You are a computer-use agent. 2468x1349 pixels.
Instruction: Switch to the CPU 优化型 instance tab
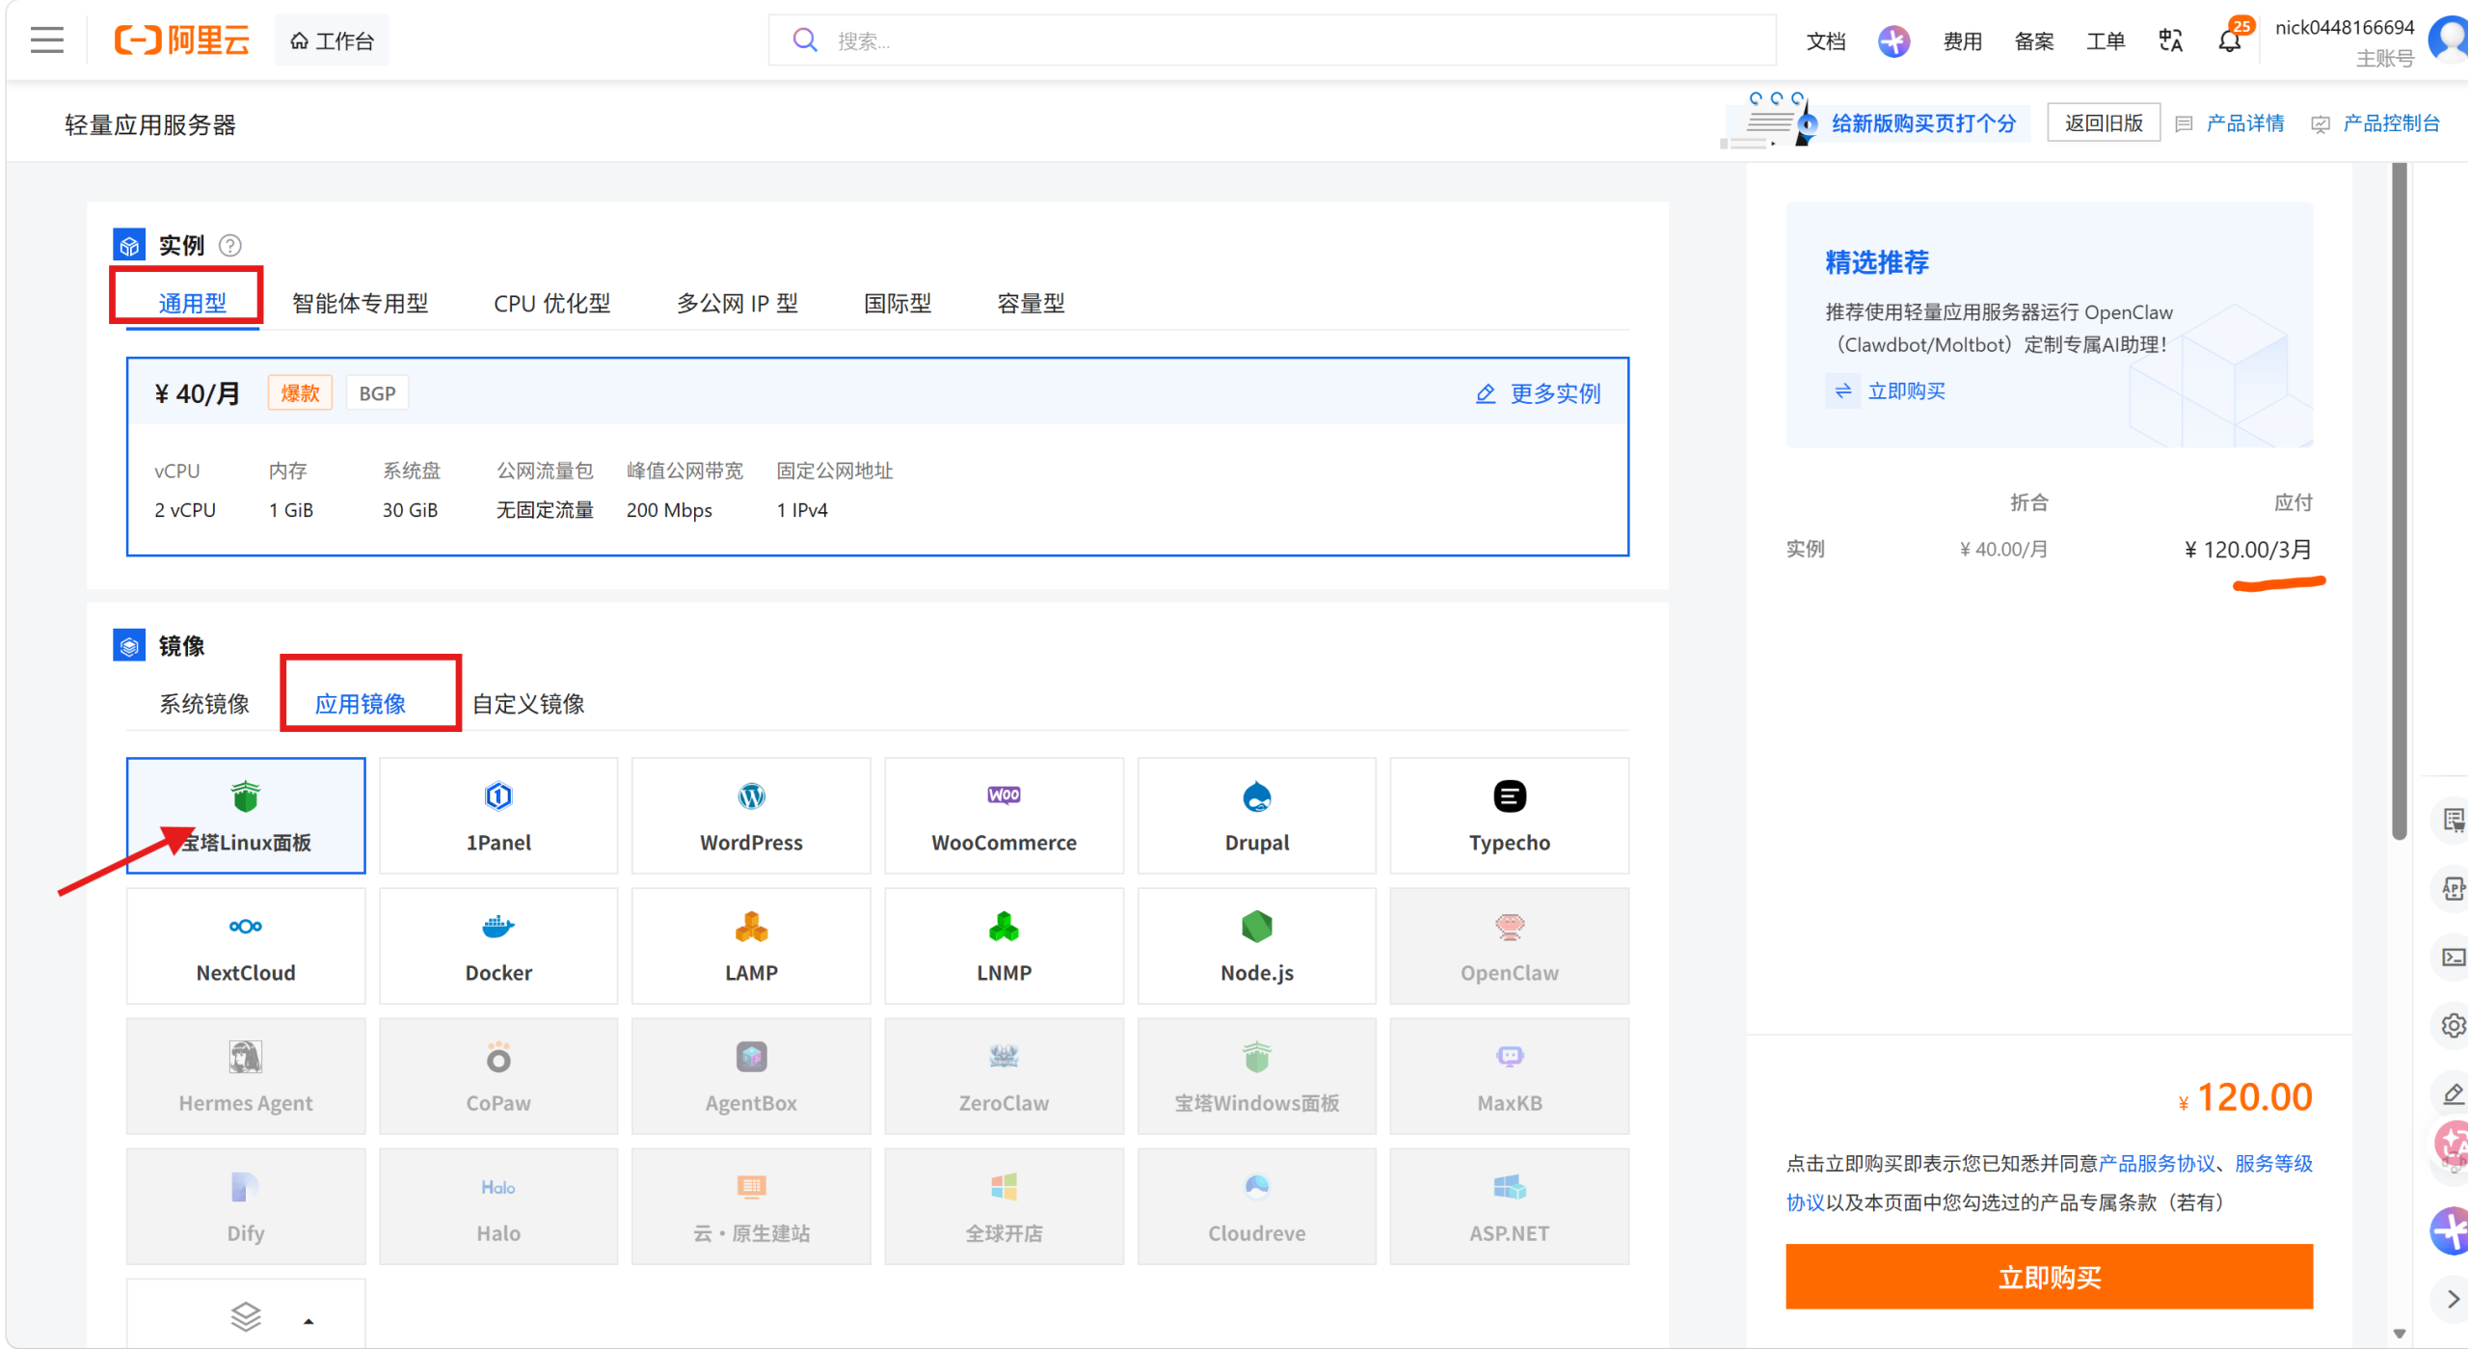pos(552,304)
